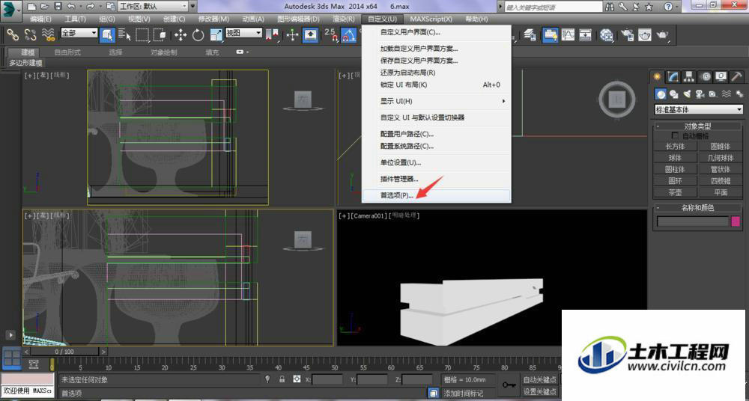Image resolution: width=749 pixels, height=401 pixels.
Task: Select the Select and Rotate tool
Action: [x=198, y=34]
